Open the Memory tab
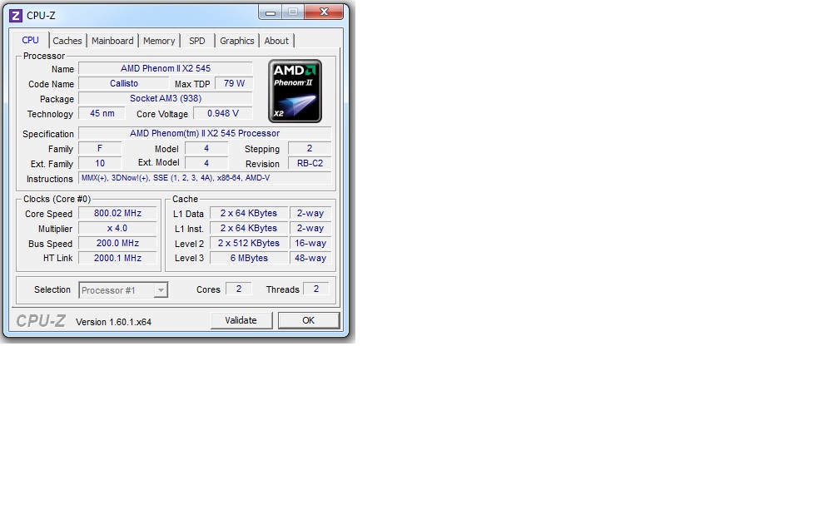Viewport: 839px width, 524px height. click(x=159, y=41)
